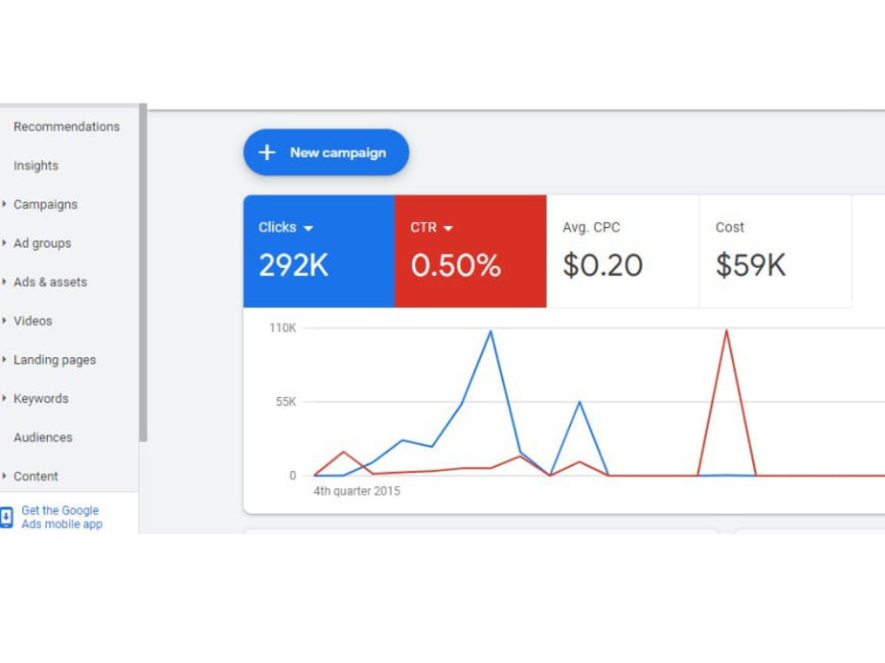Open Ads & assets page
The height and width of the screenshot is (663, 885).
pos(50,282)
